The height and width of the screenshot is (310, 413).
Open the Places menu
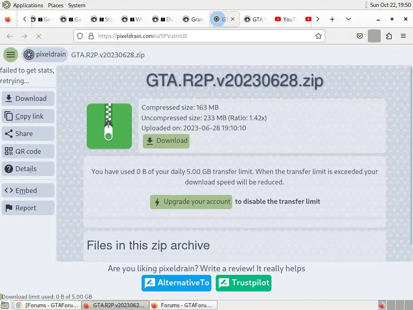tap(56, 5)
